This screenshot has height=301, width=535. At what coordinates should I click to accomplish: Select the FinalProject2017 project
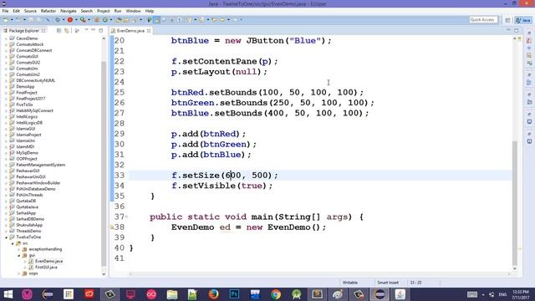coord(30,99)
